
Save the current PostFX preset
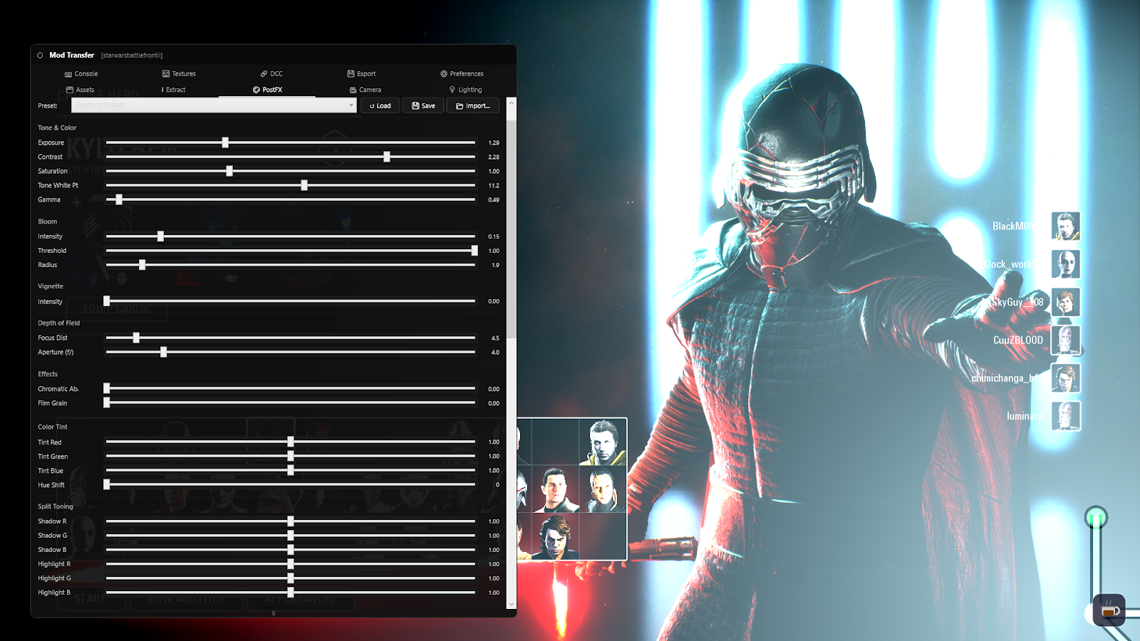point(423,105)
